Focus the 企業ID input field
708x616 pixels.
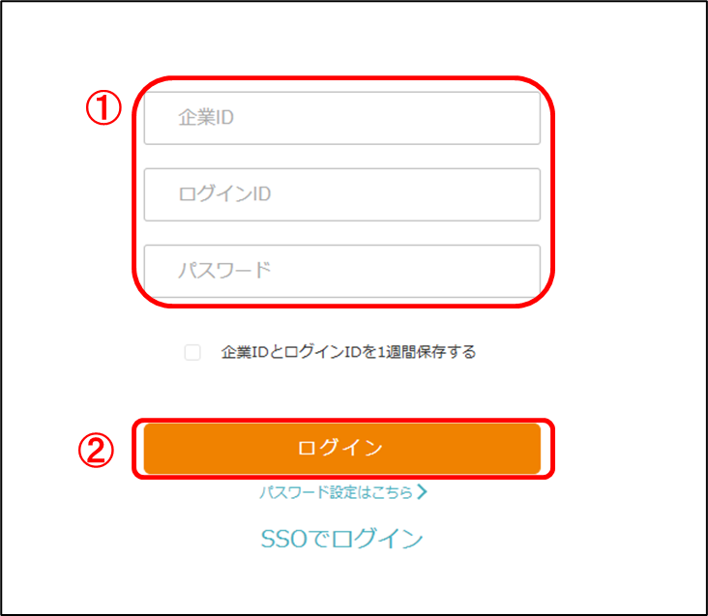click(x=342, y=118)
